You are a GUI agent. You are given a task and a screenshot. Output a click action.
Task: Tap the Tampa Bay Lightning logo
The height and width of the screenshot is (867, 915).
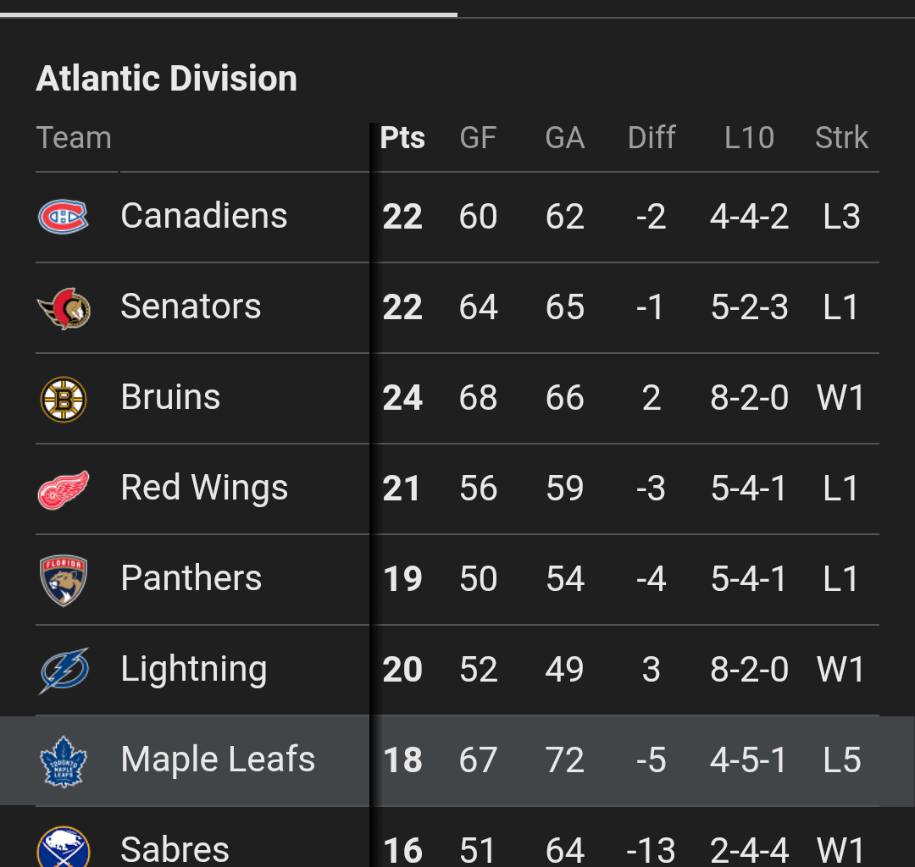pos(64,671)
